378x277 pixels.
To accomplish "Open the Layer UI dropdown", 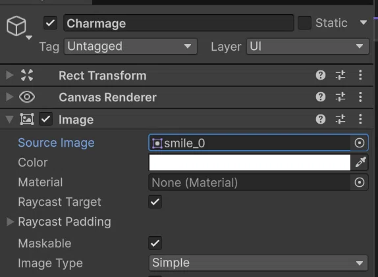I will (308, 46).
